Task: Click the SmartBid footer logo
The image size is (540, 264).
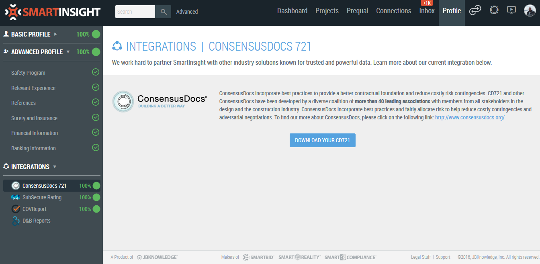Action: click(259, 257)
